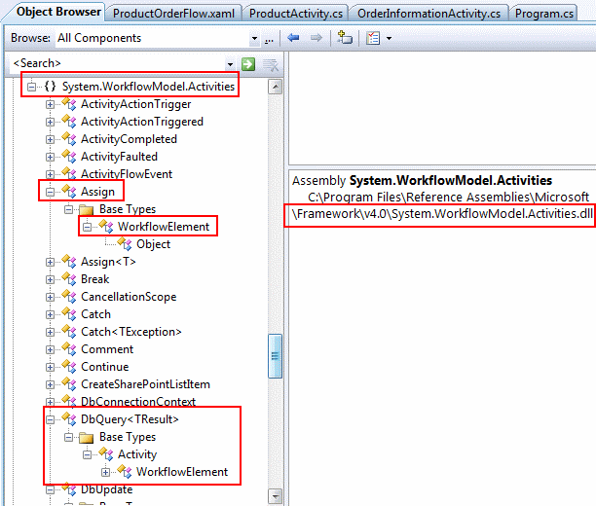Collapse the Assign class node
The width and height of the screenshot is (596, 506).
(51, 192)
